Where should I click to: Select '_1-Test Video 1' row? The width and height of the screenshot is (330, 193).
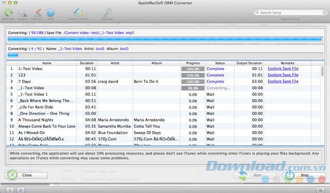[x=163, y=94]
